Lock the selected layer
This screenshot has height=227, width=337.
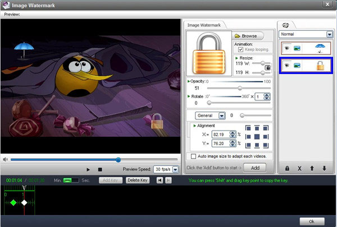click(287, 168)
